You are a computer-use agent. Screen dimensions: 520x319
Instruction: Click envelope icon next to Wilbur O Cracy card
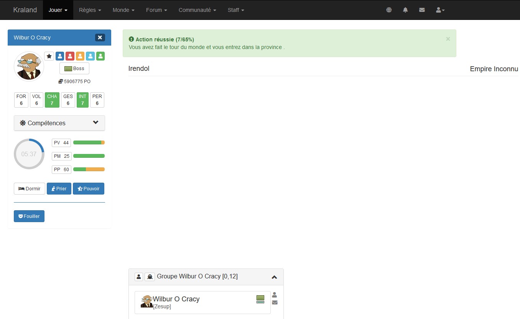click(x=275, y=303)
